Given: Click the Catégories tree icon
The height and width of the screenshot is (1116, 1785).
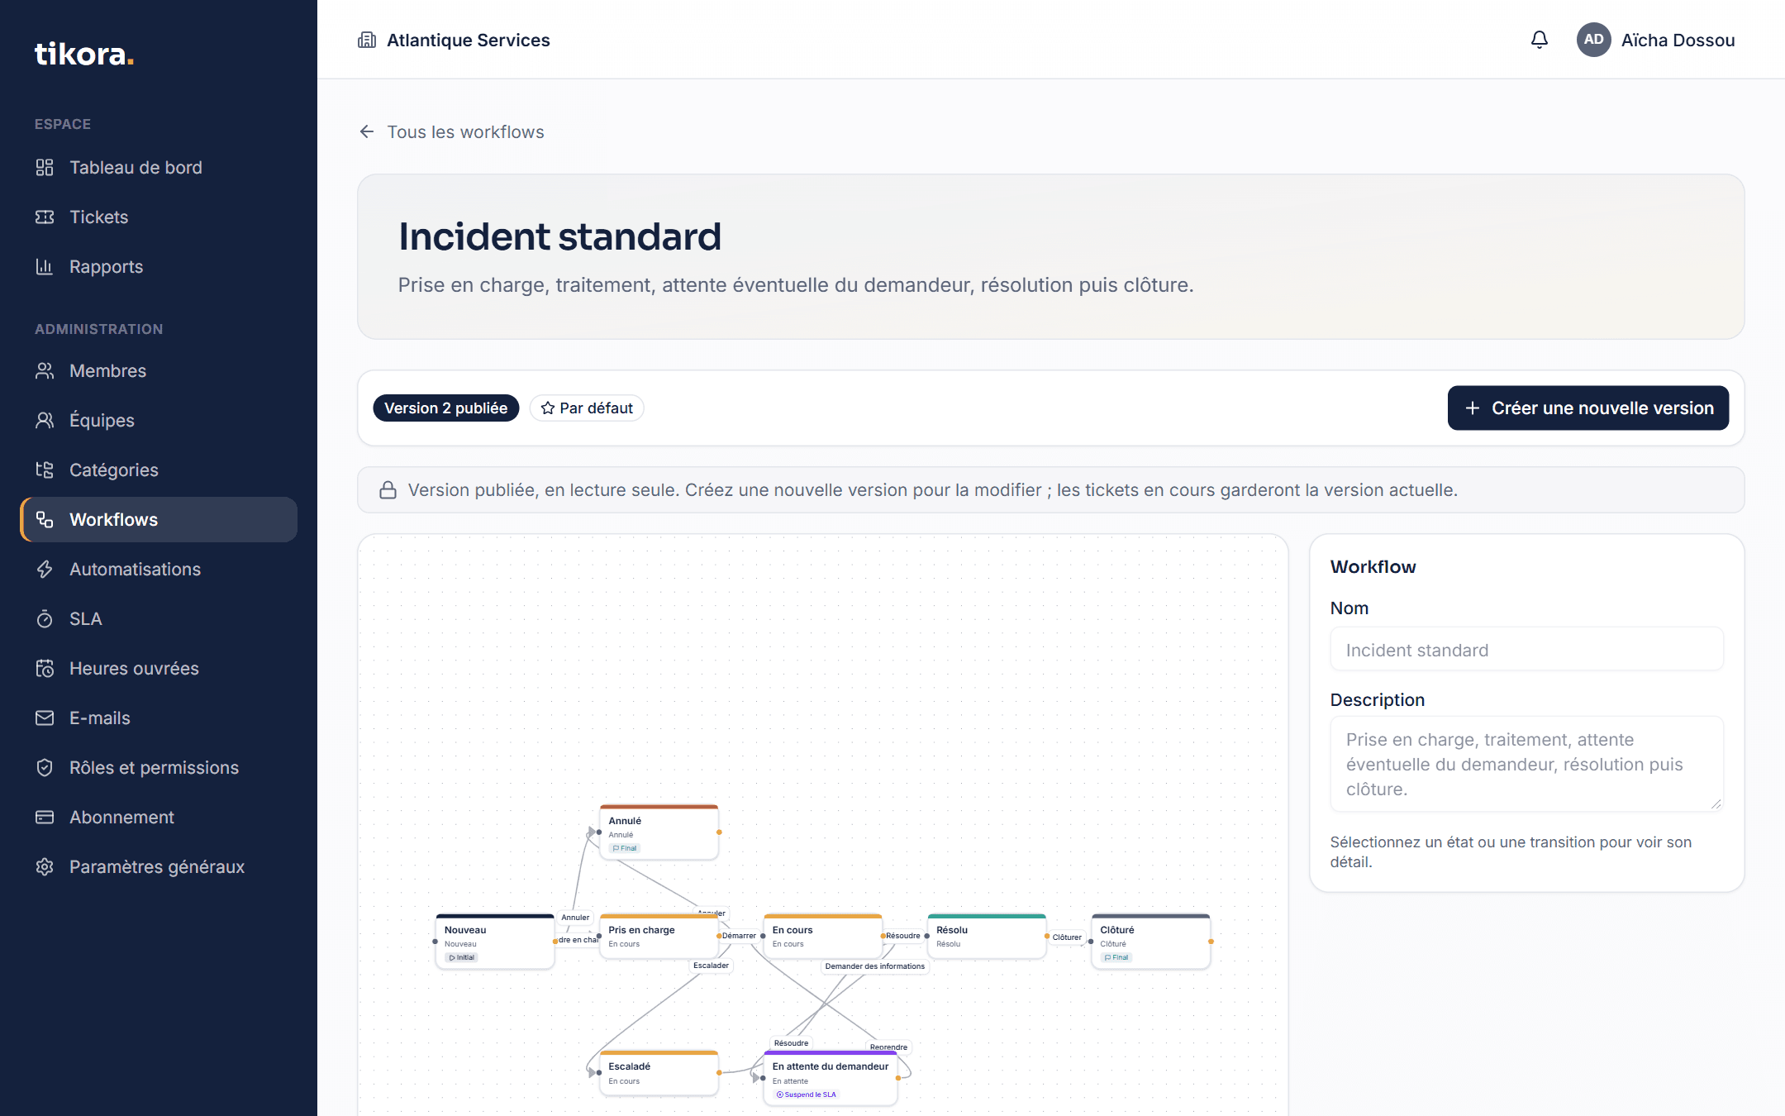Looking at the screenshot, I should coord(45,470).
